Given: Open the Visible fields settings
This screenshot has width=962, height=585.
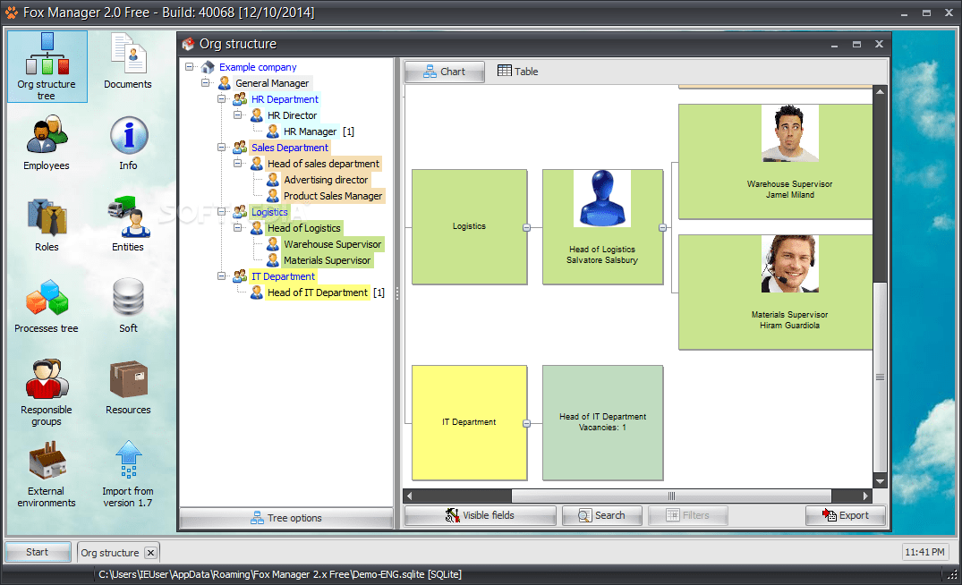Looking at the screenshot, I should click(480, 515).
